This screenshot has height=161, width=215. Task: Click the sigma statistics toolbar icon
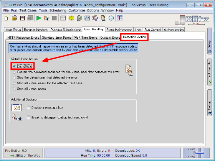coord(95,18)
